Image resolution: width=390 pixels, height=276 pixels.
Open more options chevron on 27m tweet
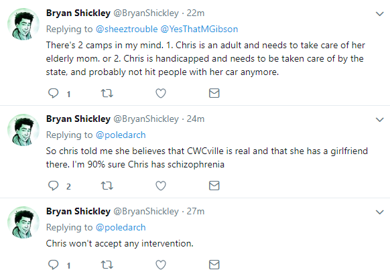point(379,212)
